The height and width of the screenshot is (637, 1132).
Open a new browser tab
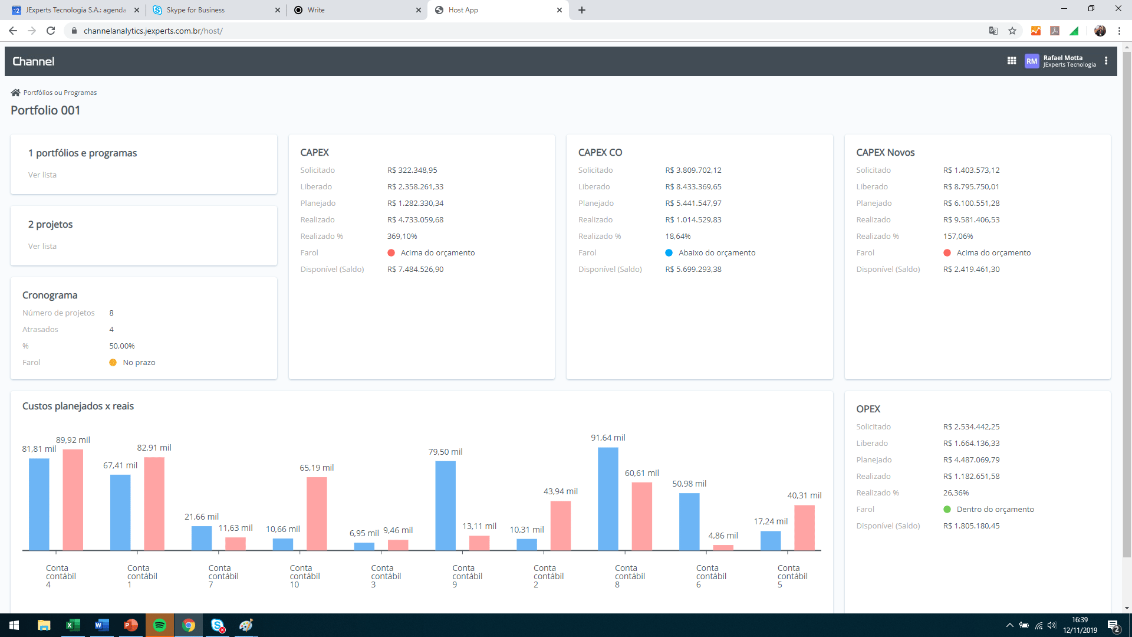point(582,10)
